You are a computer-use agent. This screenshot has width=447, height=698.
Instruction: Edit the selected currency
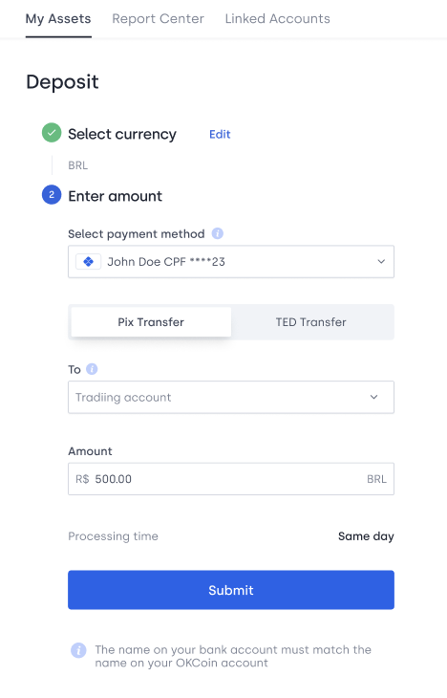[220, 134]
